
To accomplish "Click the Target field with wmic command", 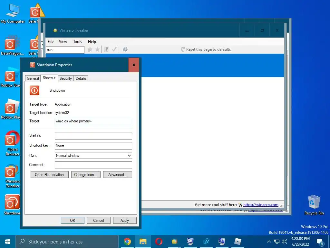I will (x=93, y=121).
